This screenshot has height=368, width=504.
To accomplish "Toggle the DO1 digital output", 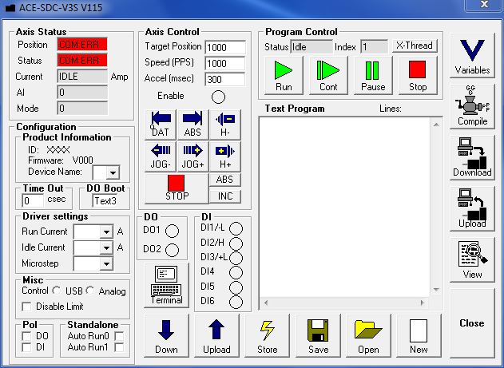I will (x=173, y=231).
